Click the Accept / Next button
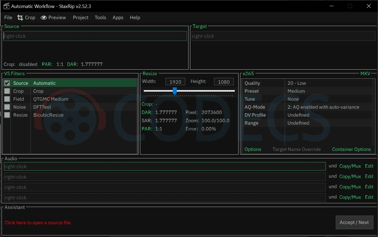 coord(354,222)
